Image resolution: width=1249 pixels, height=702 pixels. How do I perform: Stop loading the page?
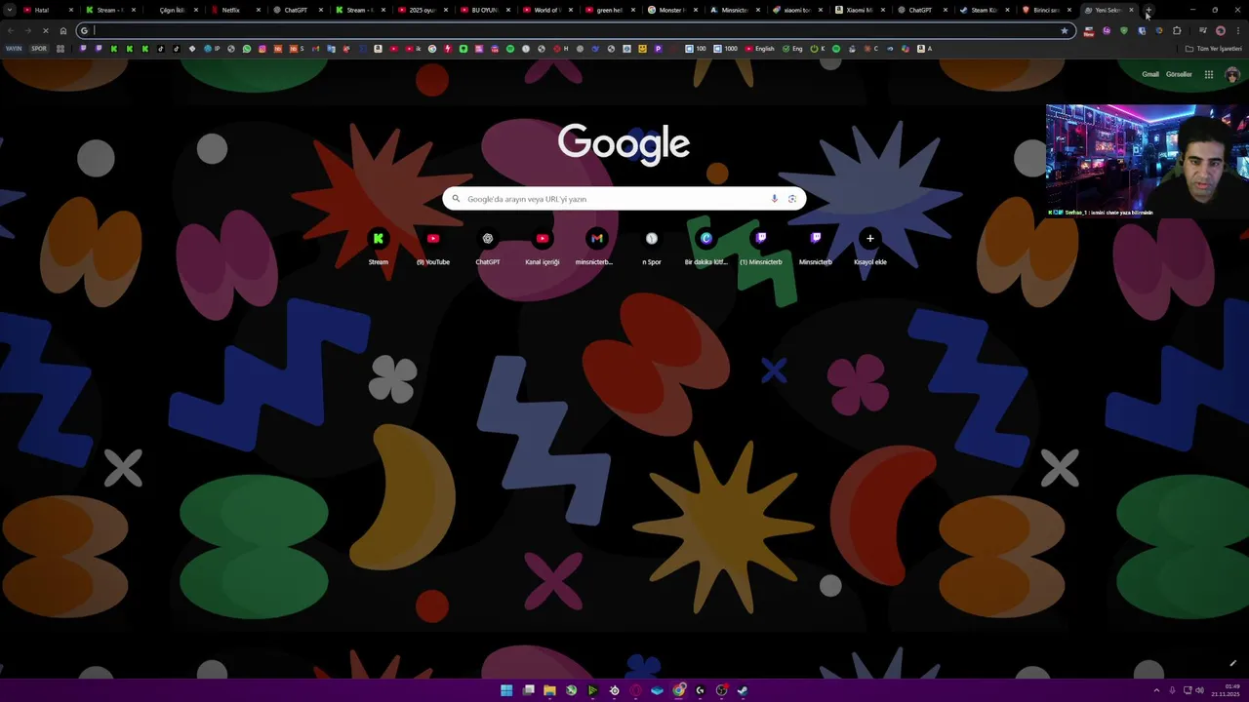coord(45,30)
